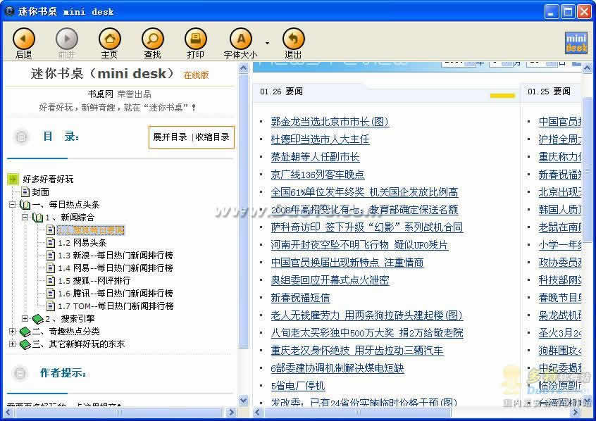Open 1.3 新浪--每日热门新闻排行榜 in the tree
This screenshot has width=596, height=421.
[116, 256]
